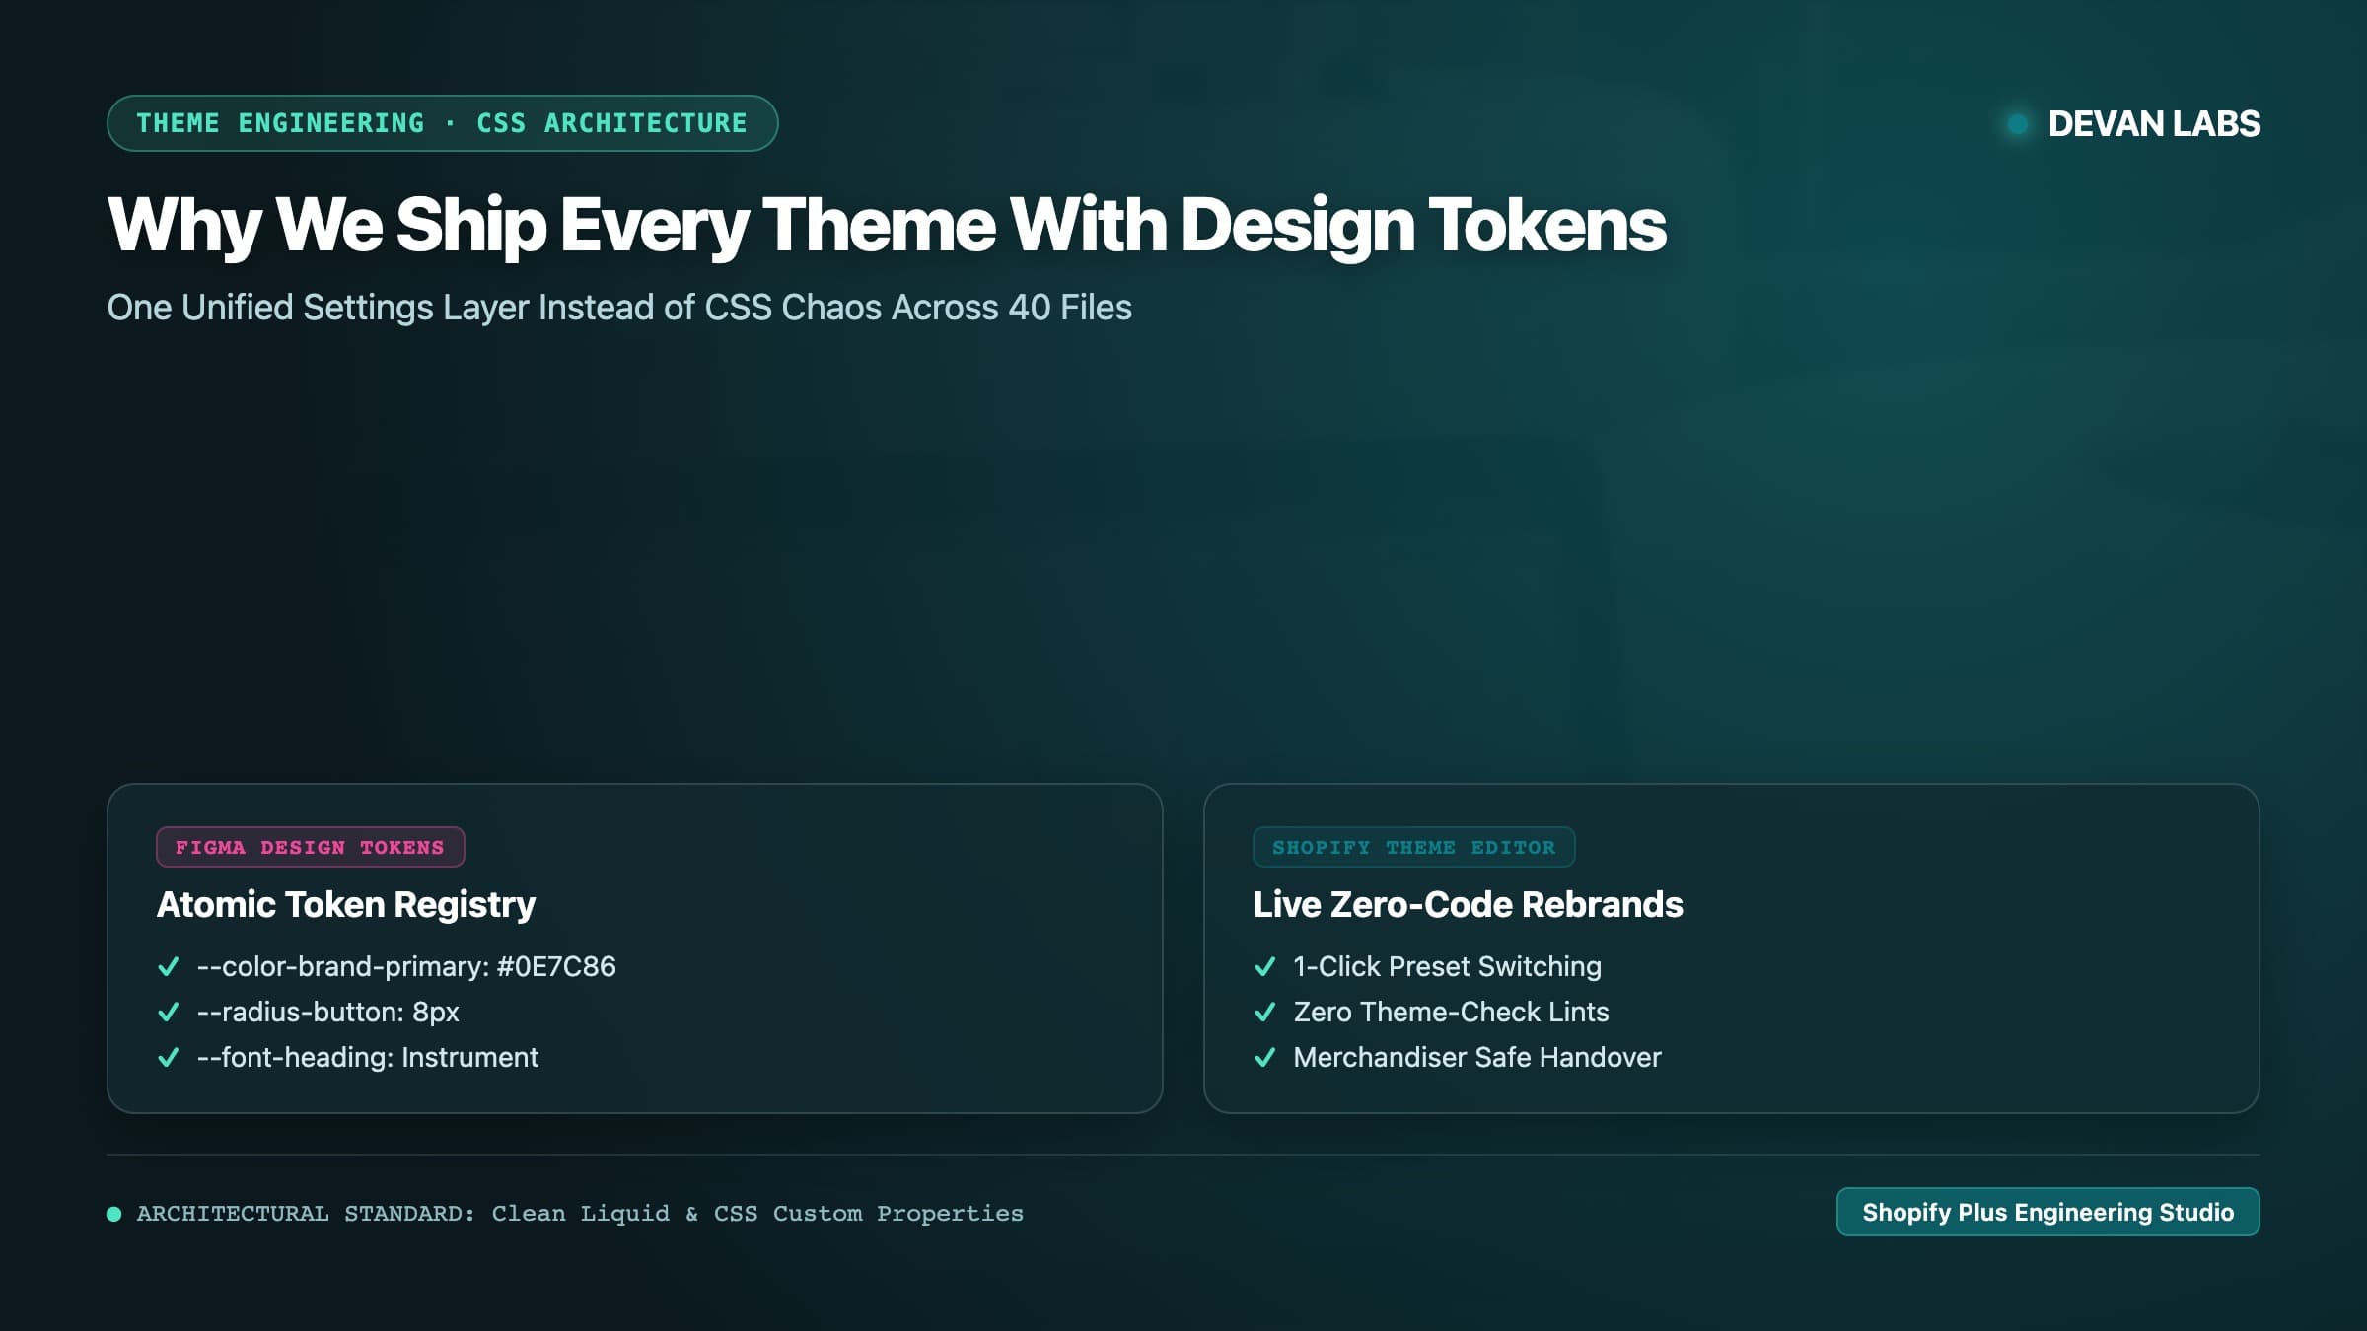Click green dot before Architectural Standard

[114, 1214]
